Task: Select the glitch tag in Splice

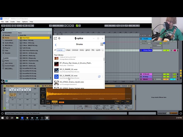Action: click(88, 50)
